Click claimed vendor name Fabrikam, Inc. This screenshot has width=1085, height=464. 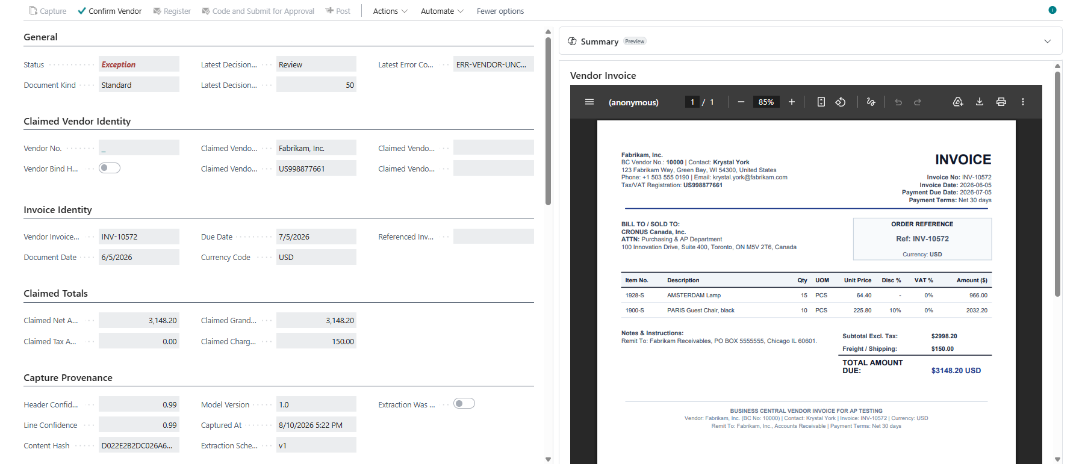(316, 148)
